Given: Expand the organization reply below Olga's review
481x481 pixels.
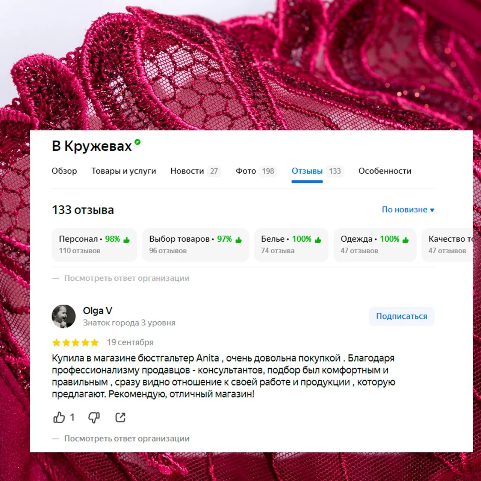Looking at the screenshot, I should tap(127, 439).
